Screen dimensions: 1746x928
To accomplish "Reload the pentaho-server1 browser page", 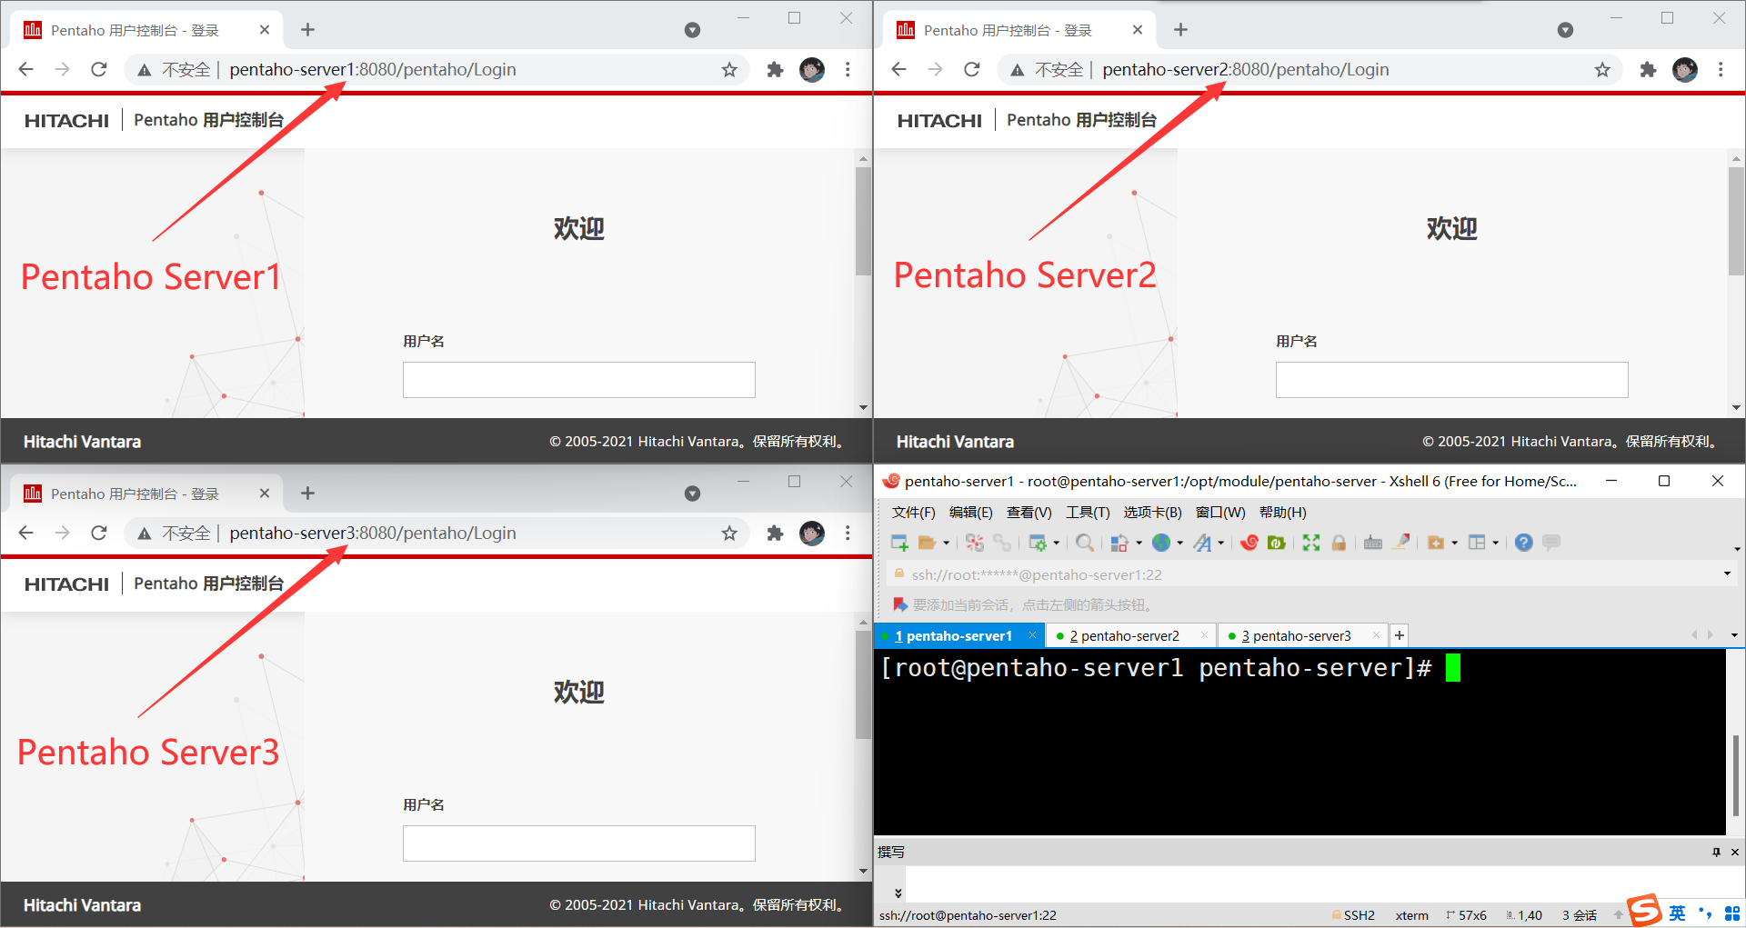I will 99,69.
